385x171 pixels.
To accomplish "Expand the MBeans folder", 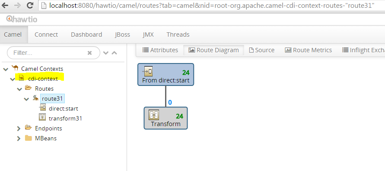I will (x=19, y=139).
